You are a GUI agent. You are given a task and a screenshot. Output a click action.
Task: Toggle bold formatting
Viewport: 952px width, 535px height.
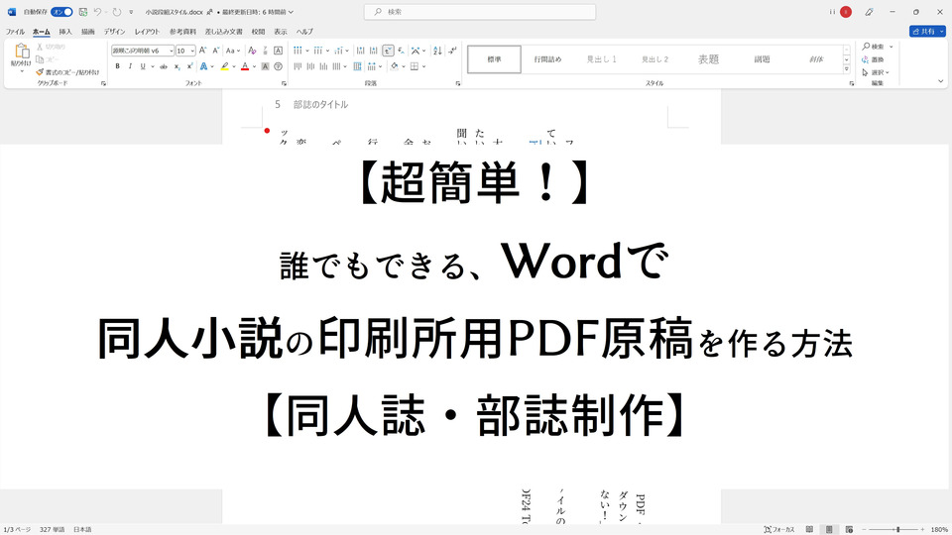click(x=117, y=66)
